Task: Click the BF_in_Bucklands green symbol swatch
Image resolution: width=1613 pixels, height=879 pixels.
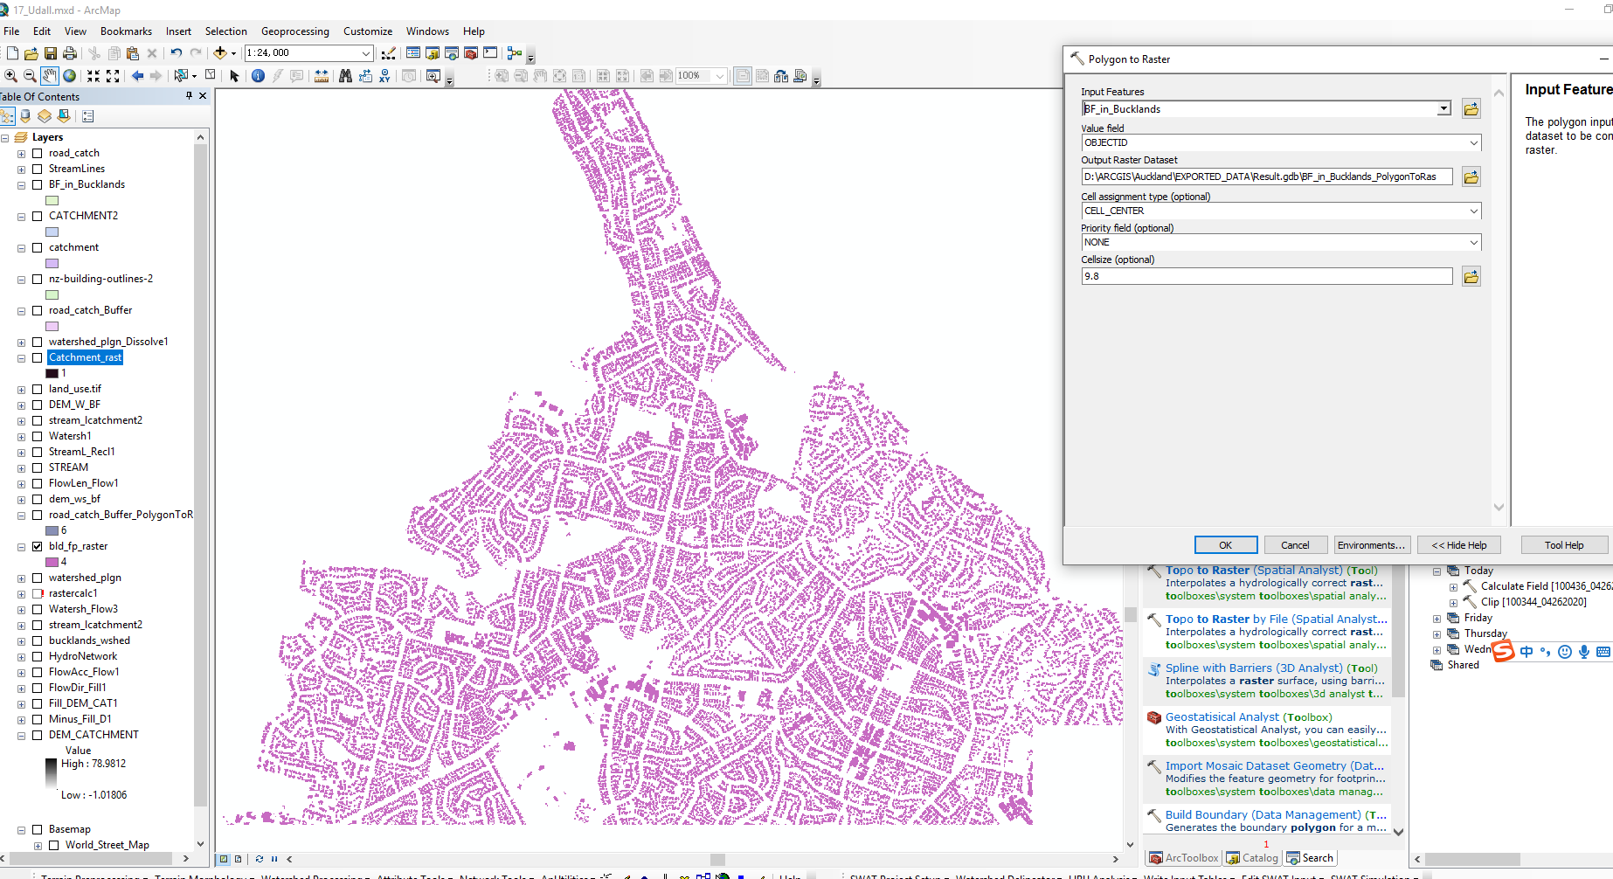Action: [x=52, y=200]
